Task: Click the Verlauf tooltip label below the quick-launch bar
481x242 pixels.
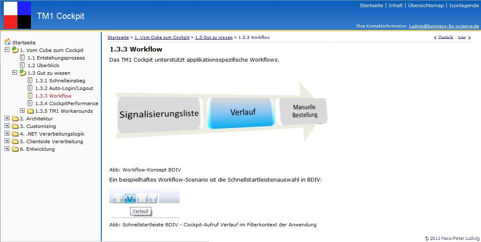Action: [x=141, y=211]
